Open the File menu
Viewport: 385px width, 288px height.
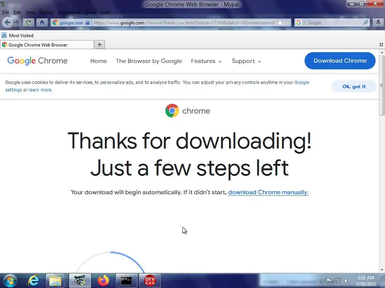pos(5,12)
